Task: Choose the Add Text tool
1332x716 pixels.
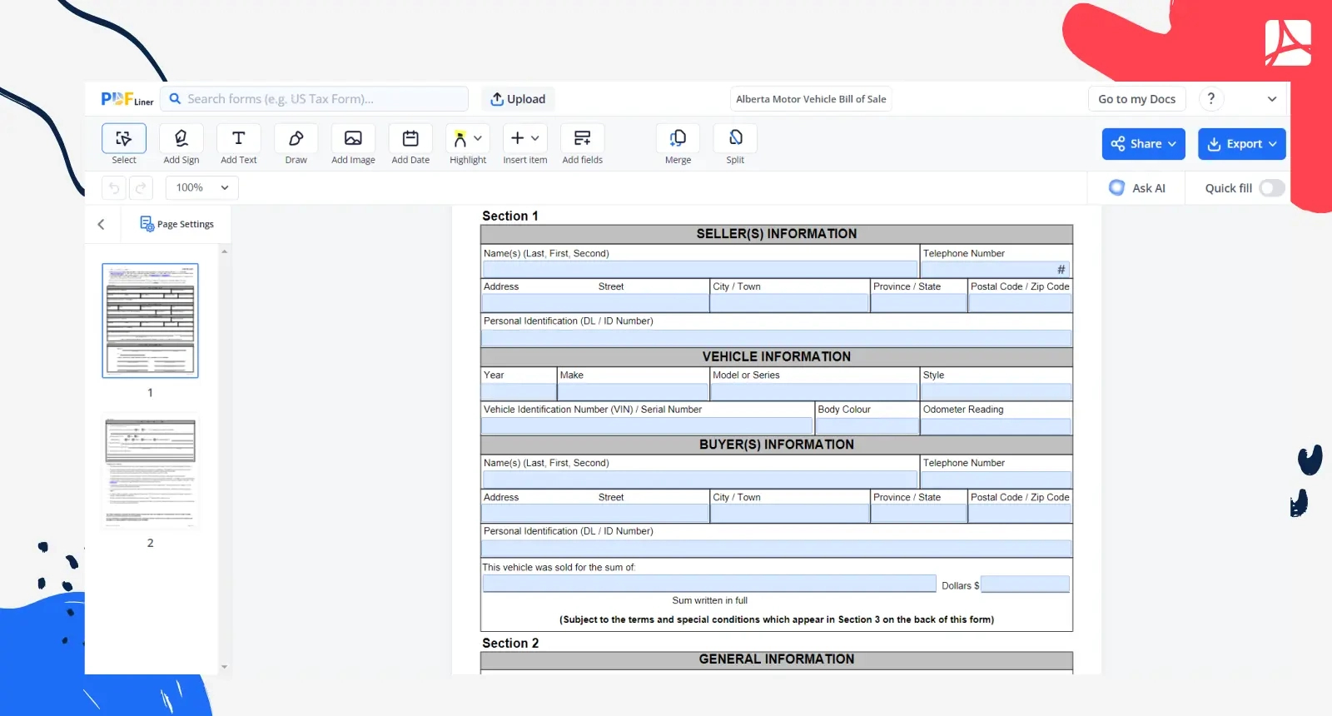Action: 238,139
